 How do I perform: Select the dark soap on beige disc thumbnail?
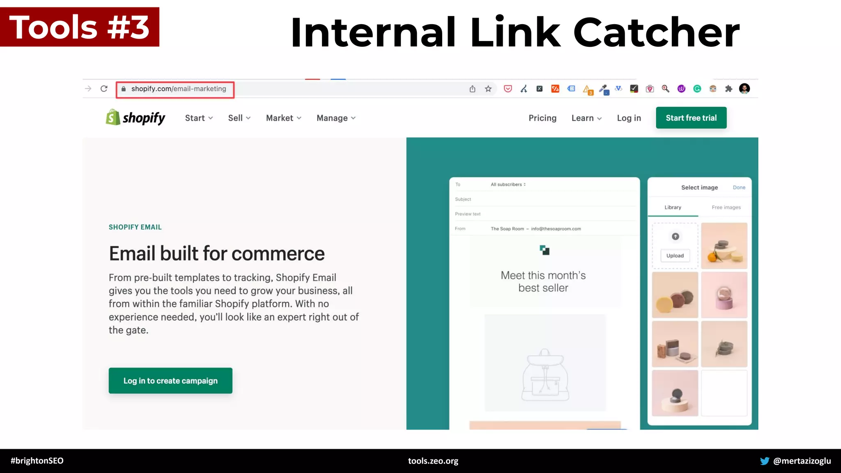[x=675, y=393]
